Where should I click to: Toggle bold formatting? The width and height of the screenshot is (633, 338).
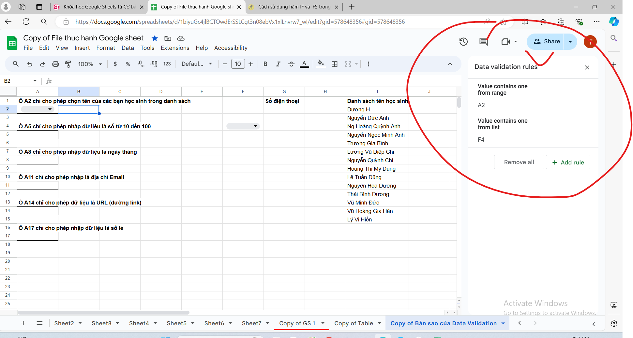[x=265, y=64]
